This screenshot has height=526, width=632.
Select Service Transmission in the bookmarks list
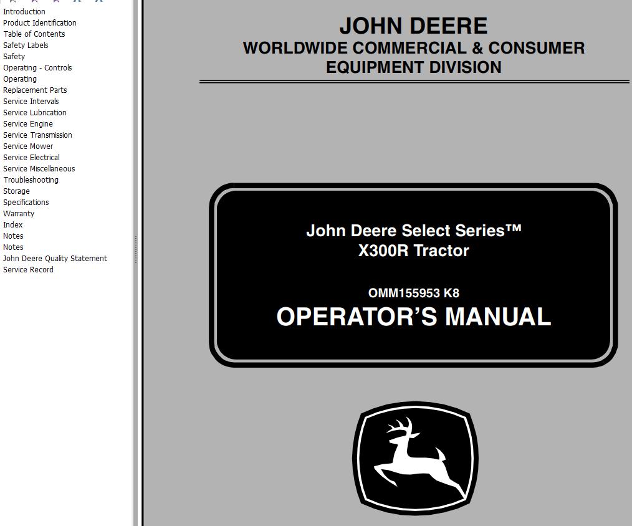coord(37,135)
